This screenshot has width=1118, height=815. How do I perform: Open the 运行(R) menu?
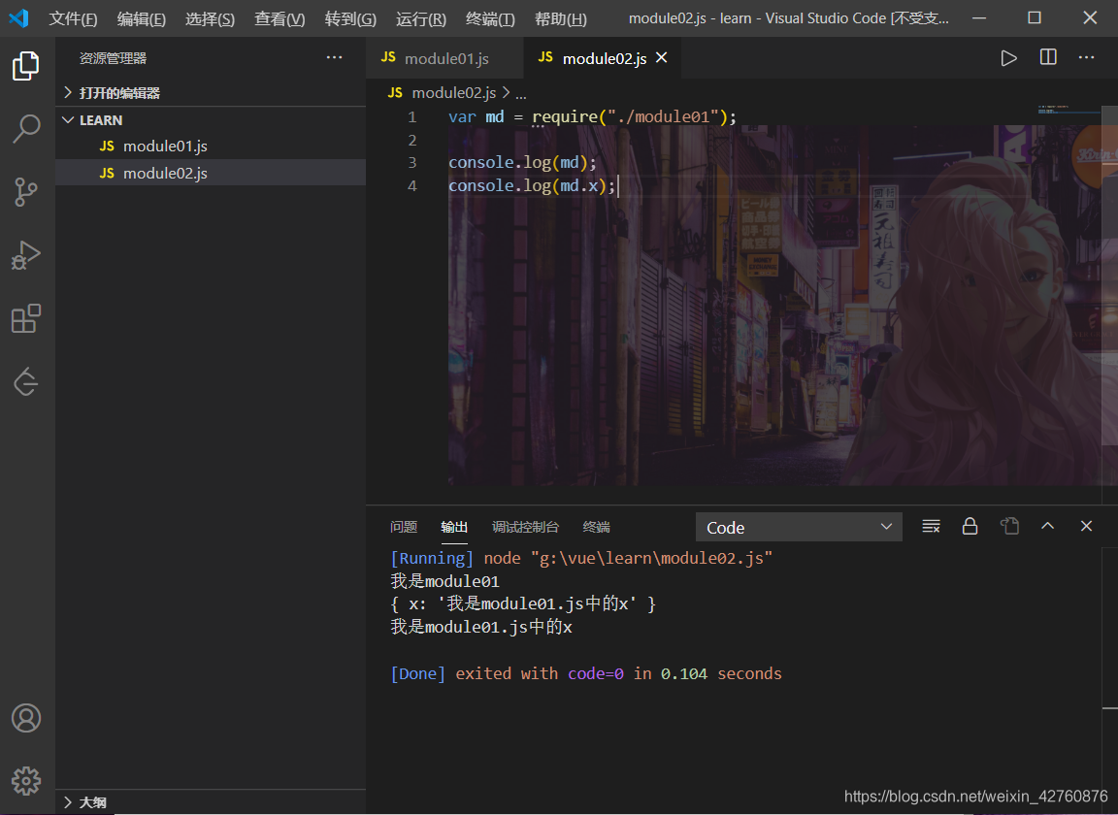420,18
